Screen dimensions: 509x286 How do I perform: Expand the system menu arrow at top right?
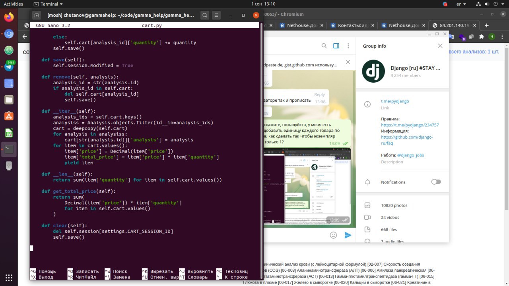[503, 4]
